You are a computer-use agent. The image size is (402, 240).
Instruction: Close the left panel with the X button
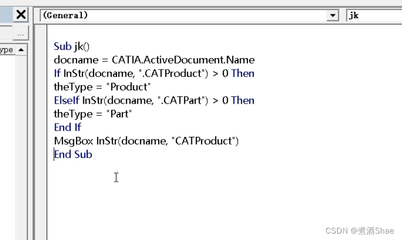coord(21,15)
